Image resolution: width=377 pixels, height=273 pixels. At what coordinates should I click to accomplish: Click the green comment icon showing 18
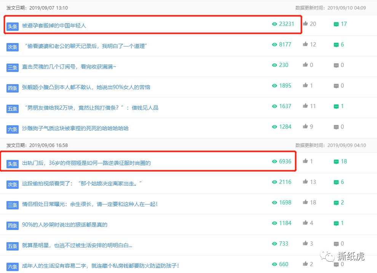[x=336, y=161]
